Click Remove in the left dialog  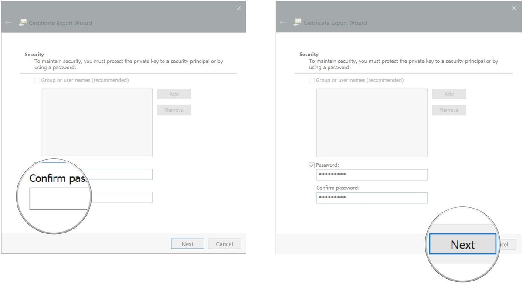point(174,109)
